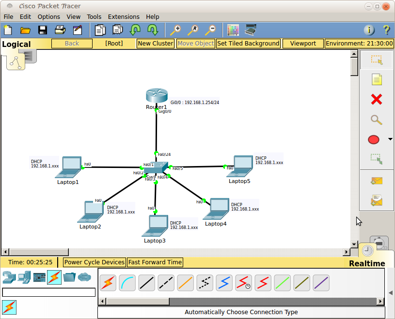Open the View menu
The height and width of the screenshot is (319, 395).
point(73,17)
